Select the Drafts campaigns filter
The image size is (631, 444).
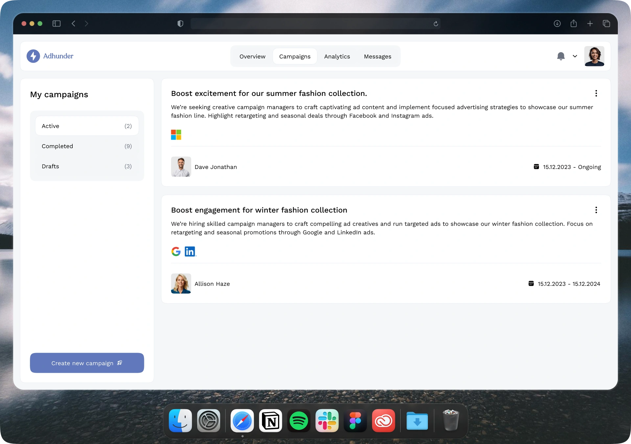[87, 166]
